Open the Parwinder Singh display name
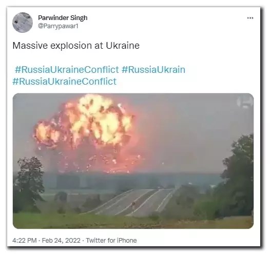This screenshot has height=256, width=270. coord(63,18)
